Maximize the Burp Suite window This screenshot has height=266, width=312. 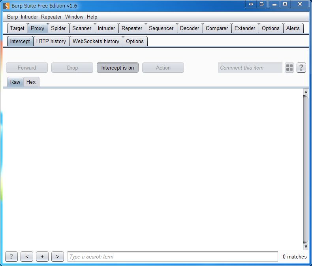coord(285,4)
